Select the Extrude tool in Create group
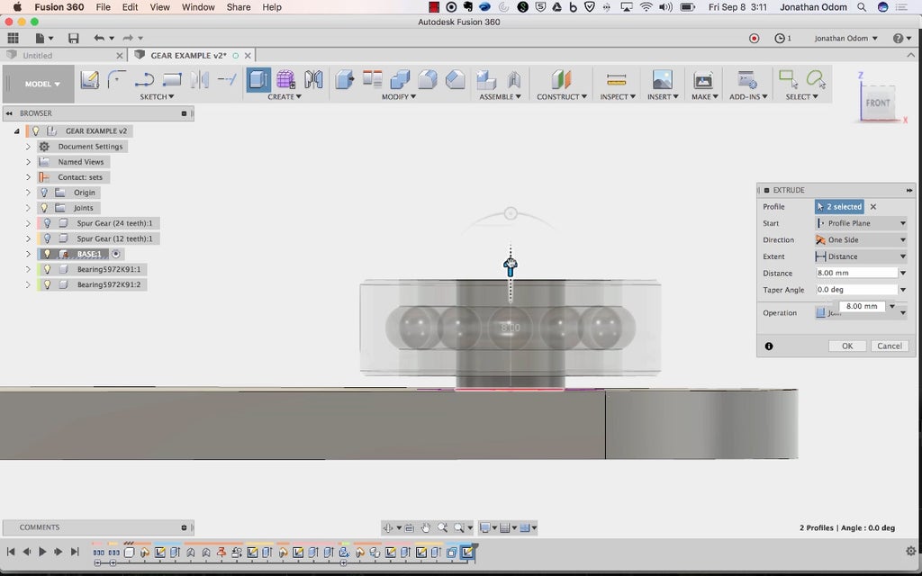The height and width of the screenshot is (576, 922). 258,80
